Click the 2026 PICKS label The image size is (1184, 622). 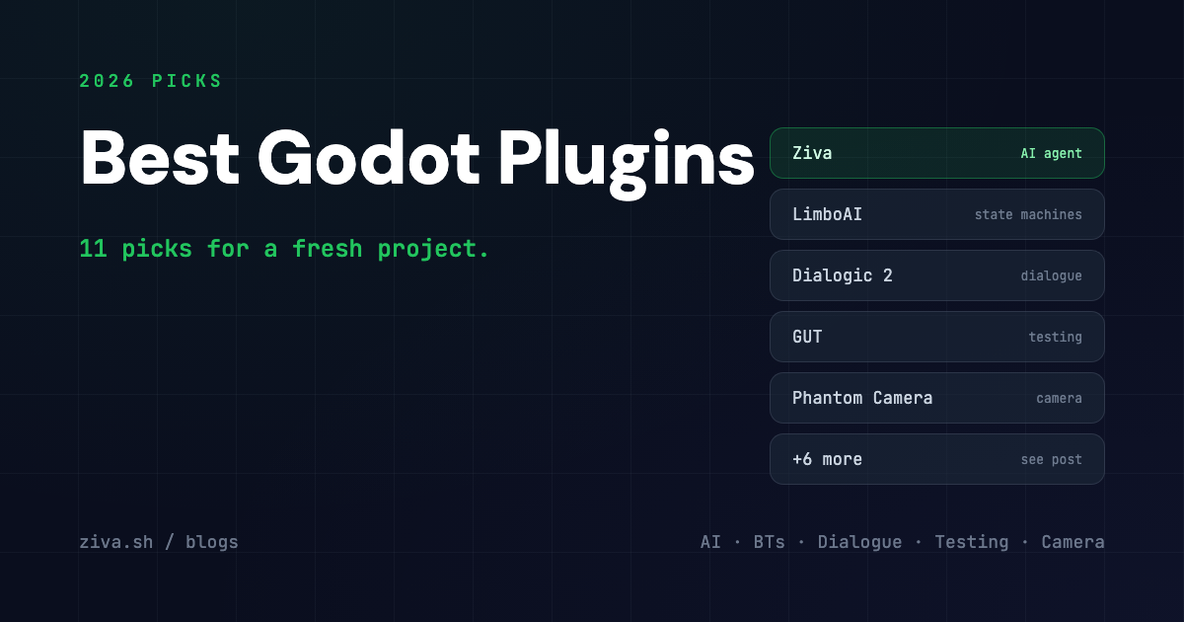tap(151, 81)
